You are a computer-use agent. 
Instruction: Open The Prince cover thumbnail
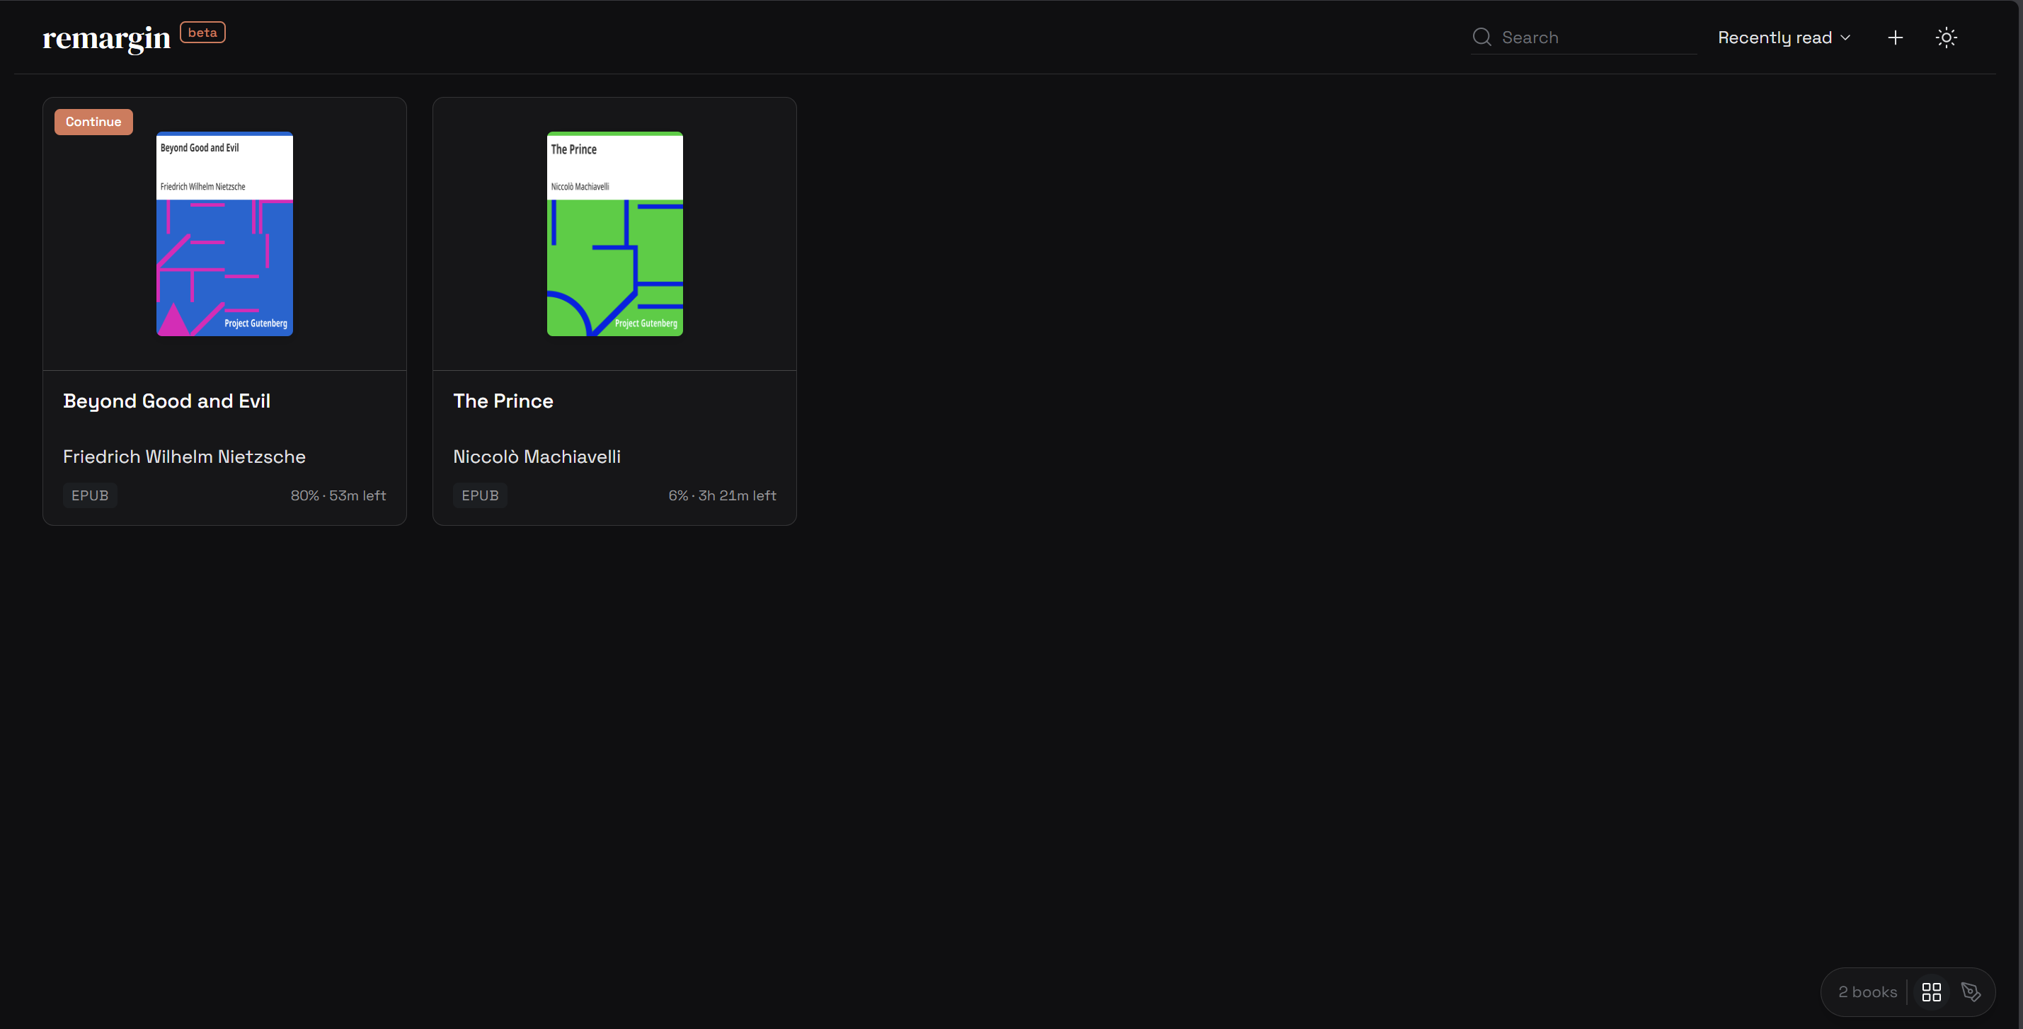(x=615, y=234)
